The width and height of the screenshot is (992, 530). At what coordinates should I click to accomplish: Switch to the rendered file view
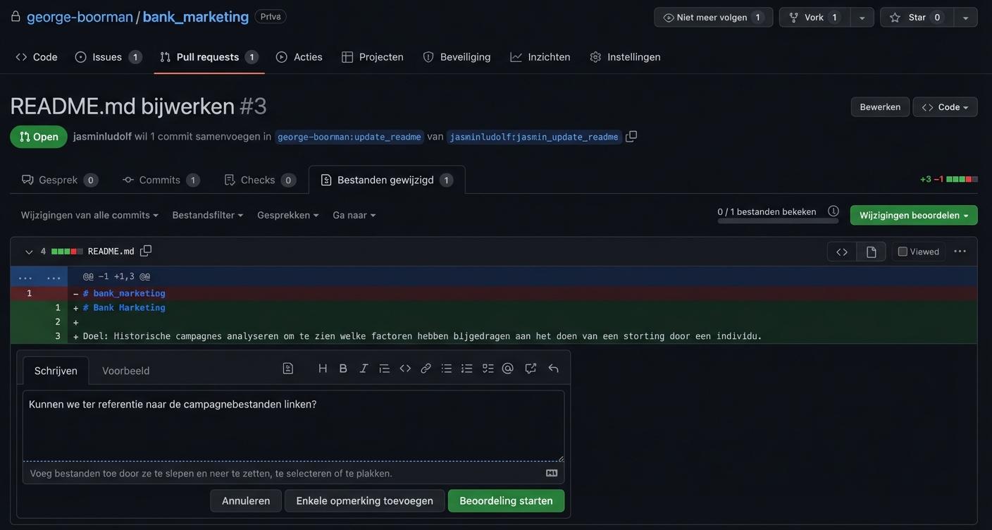(x=871, y=252)
